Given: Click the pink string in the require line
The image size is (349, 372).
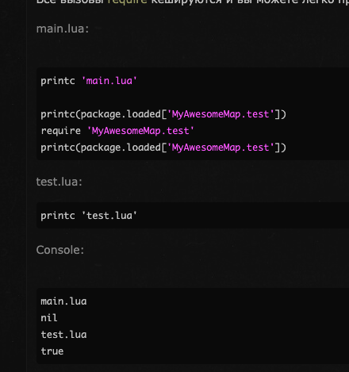Looking at the screenshot, I should tap(140, 131).
